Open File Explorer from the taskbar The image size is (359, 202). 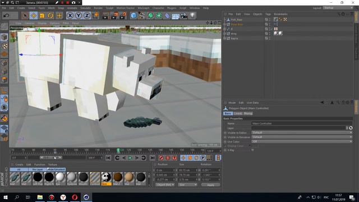(40, 197)
